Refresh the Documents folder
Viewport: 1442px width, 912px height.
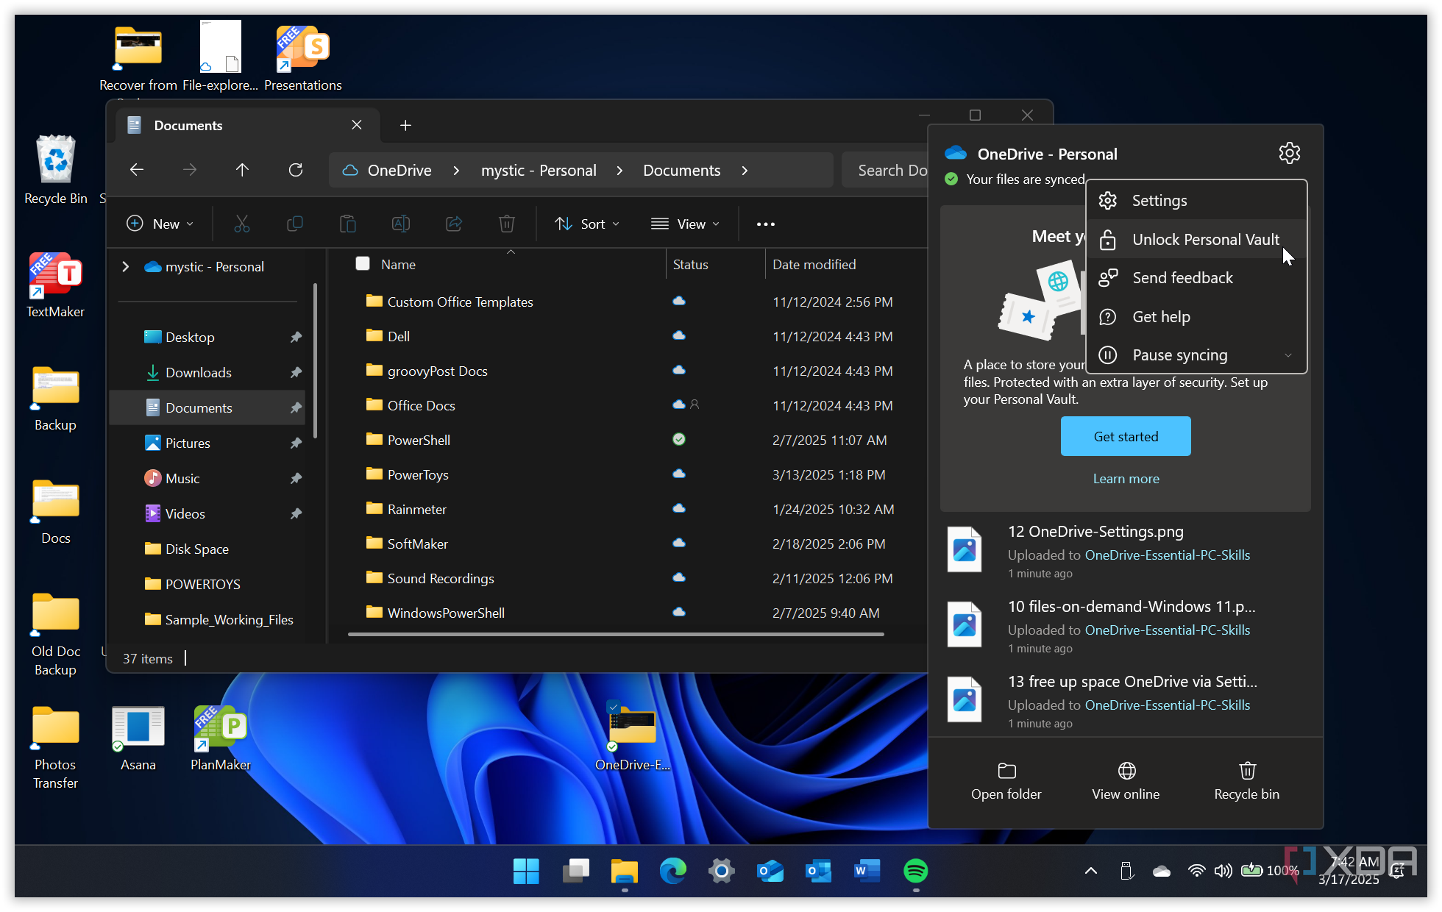point(296,170)
